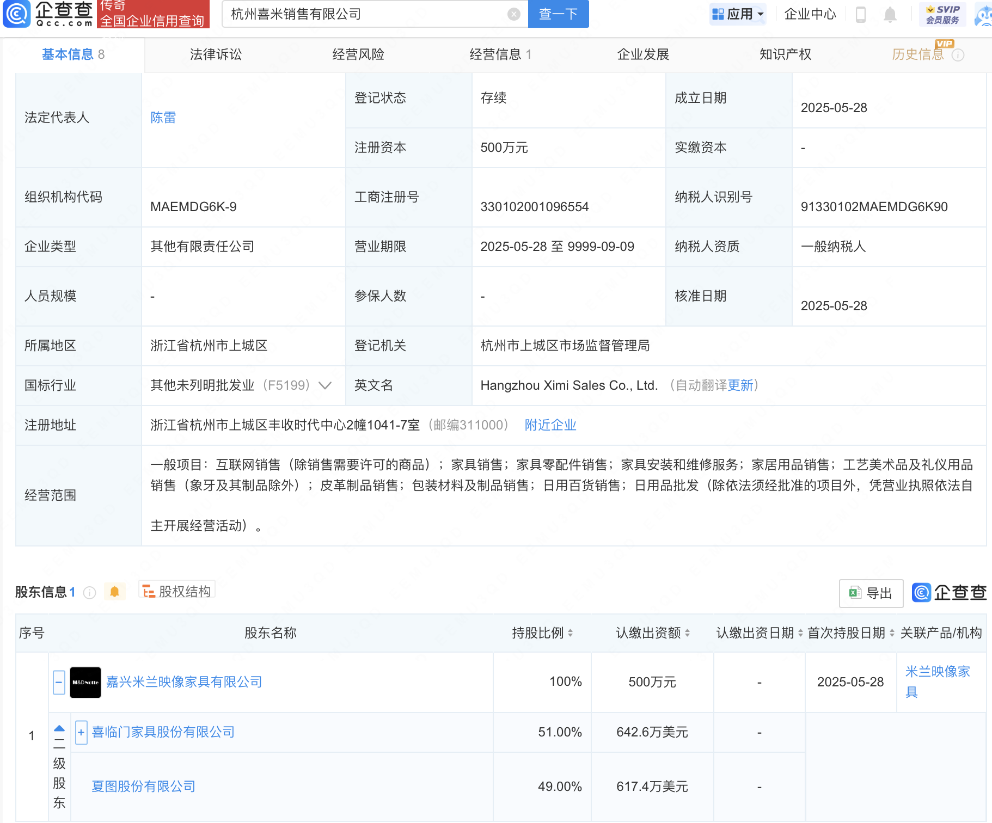Switch to the 基本信息 tab
The image size is (992, 823).
pyautogui.click(x=73, y=54)
